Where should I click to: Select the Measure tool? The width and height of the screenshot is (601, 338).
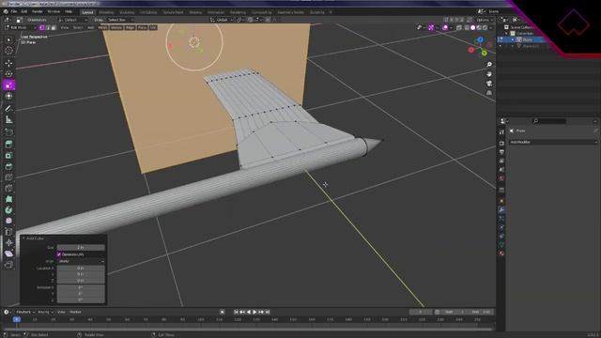click(x=8, y=120)
